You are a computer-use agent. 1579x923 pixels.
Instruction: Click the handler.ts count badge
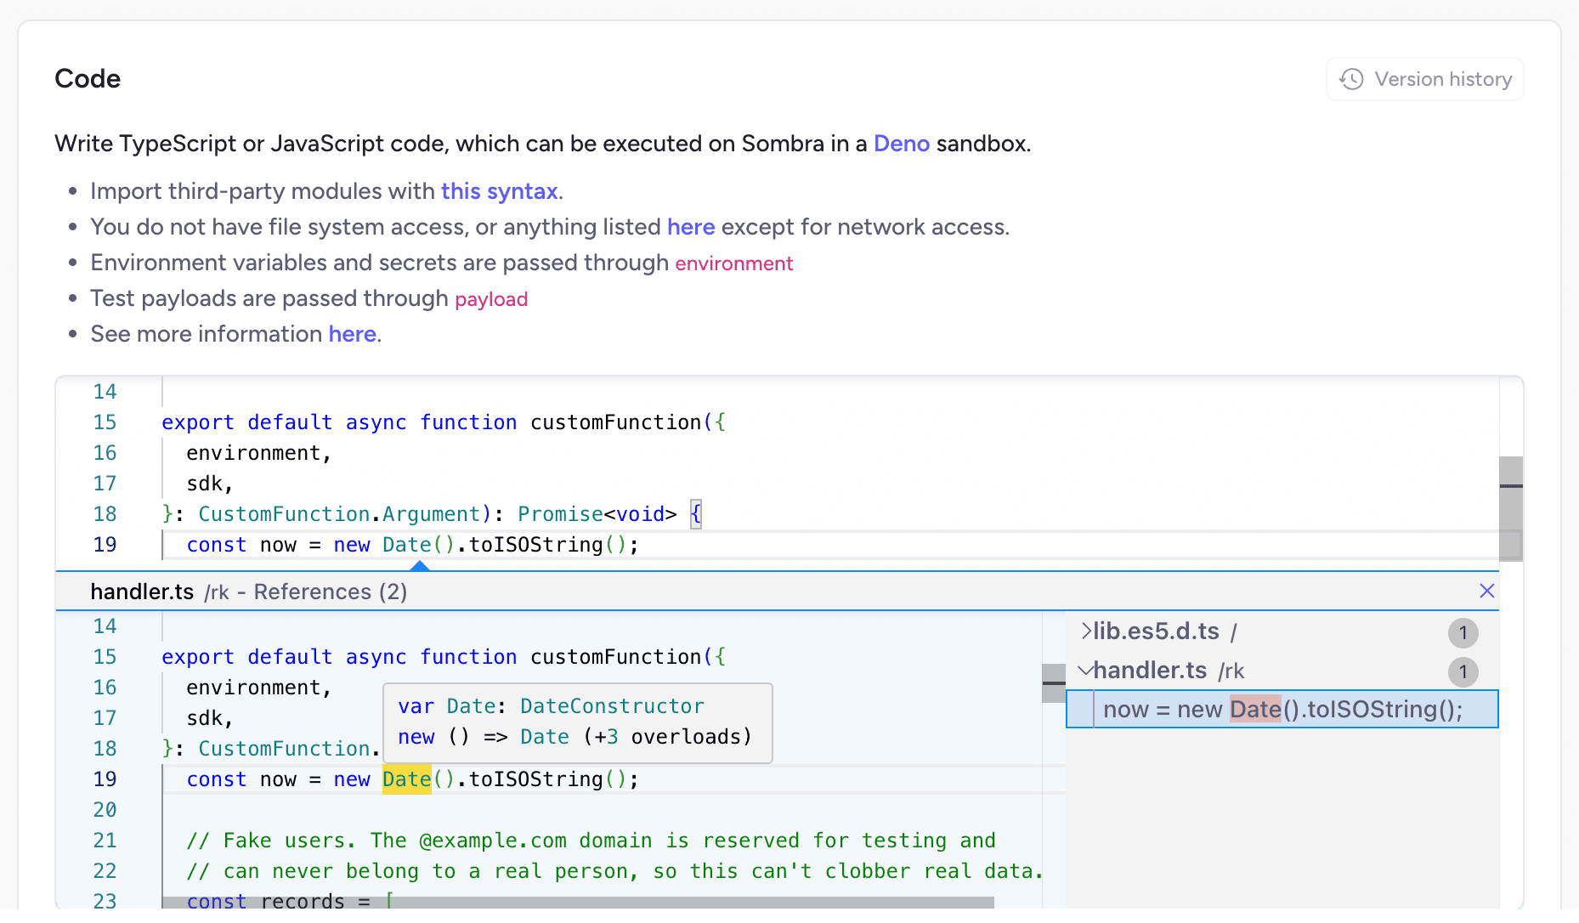coord(1463,672)
